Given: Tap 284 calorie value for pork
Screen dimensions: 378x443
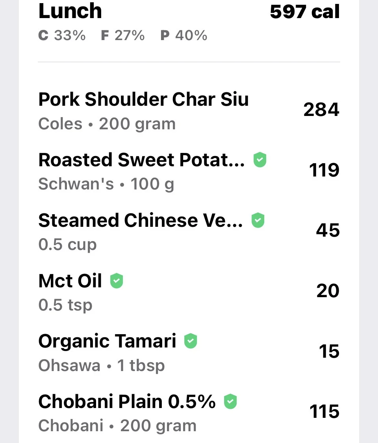Looking at the screenshot, I should [x=321, y=110].
